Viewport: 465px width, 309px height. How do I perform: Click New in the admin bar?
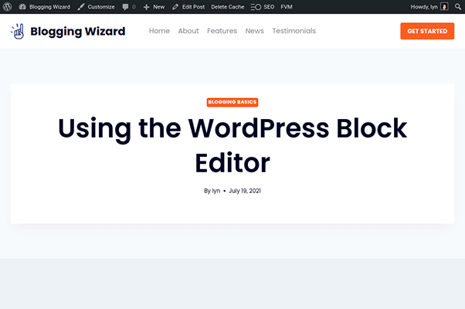click(x=154, y=6)
